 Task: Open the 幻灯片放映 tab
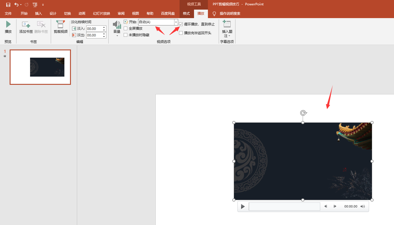(102, 14)
